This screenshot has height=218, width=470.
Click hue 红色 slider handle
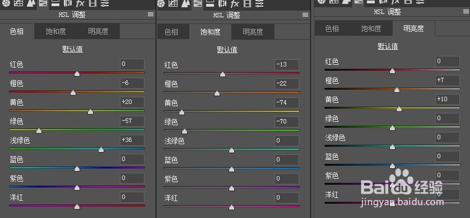[77, 74]
